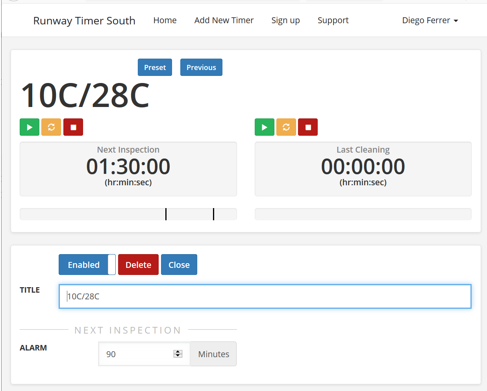Image resolution: width=487 pixels, height=391 pixels.
Task: Start the Next Inspection timer
Action: (30, 127)
